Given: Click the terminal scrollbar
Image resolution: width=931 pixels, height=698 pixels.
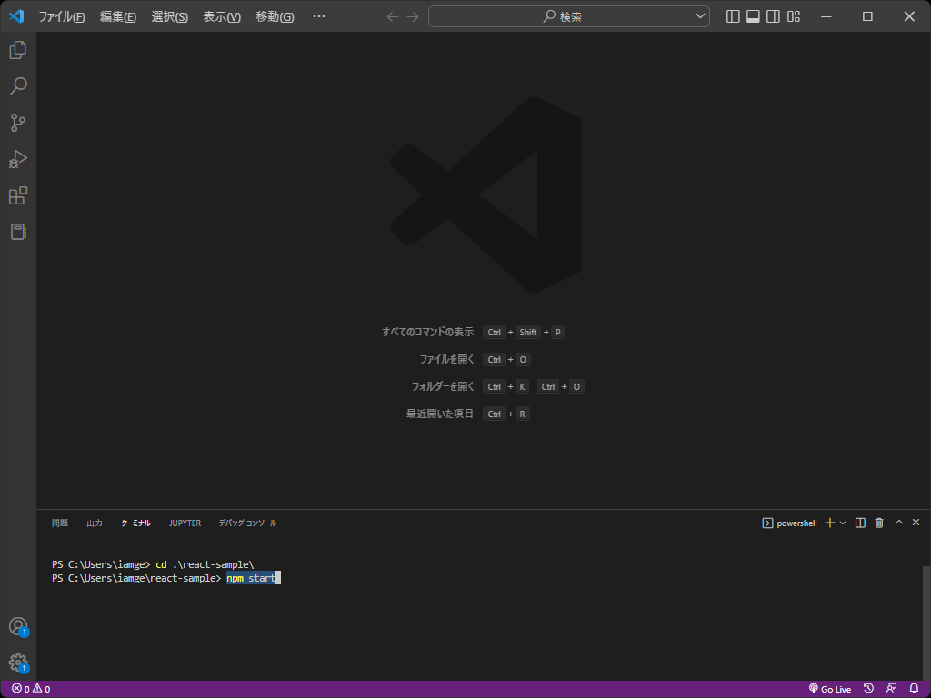Looking at the screenshot, I should click(x=926, y=622).
